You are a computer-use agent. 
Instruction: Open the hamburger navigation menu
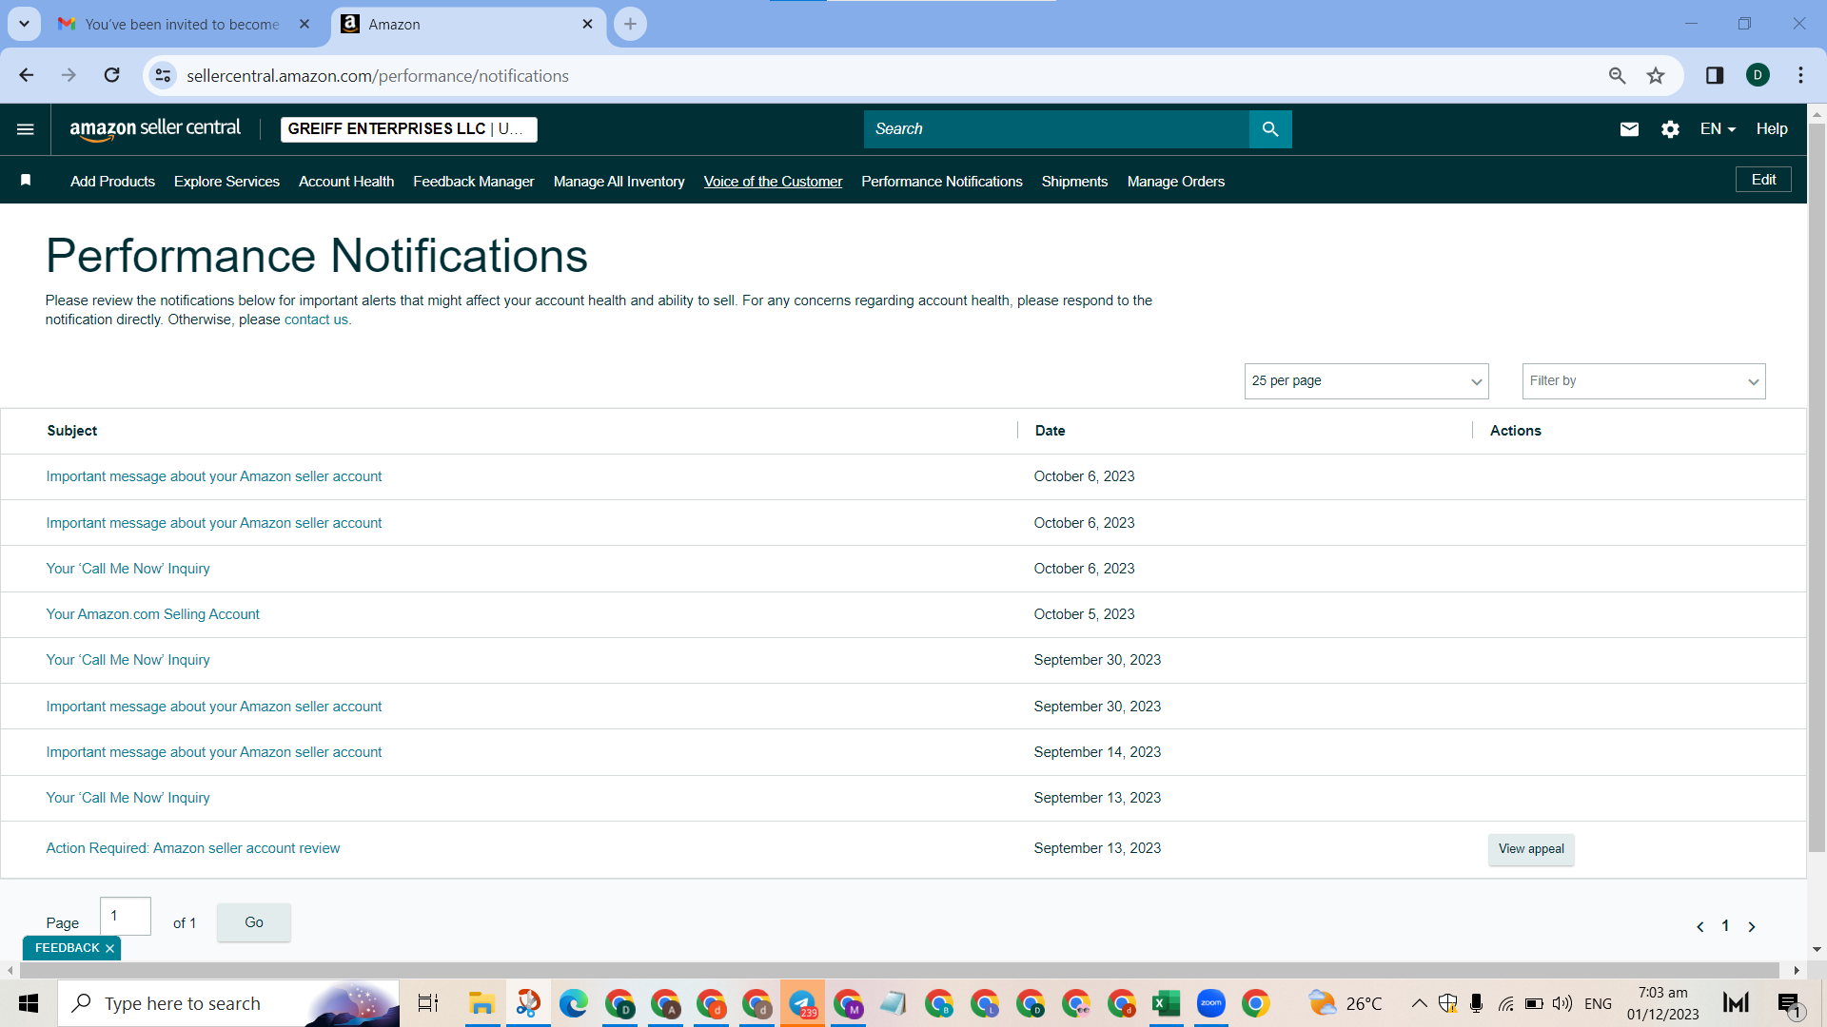point(26,129)
